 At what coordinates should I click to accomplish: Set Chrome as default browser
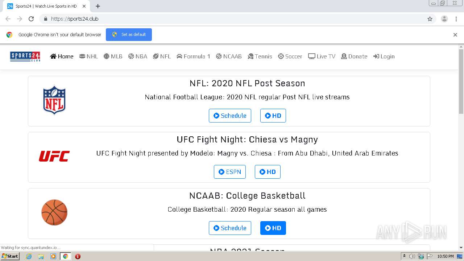point(129,34)
